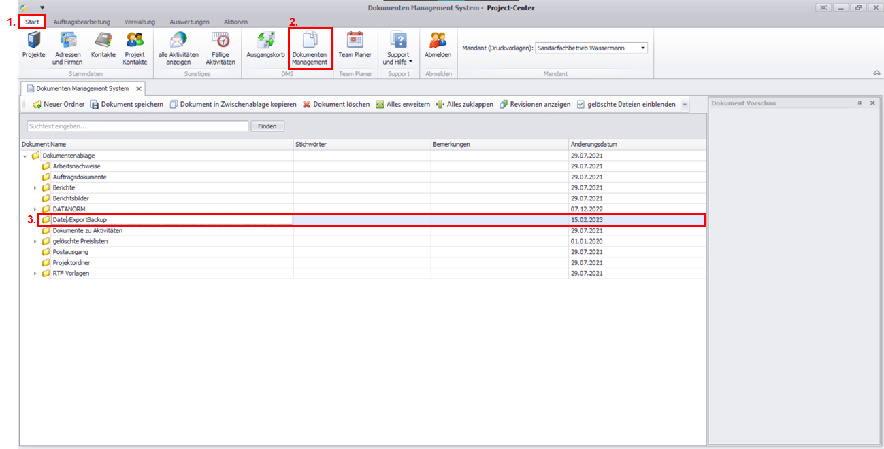Screen dimensions: 884x449
Task: Select the Postausgang folder
Action: tap(70, 252)
